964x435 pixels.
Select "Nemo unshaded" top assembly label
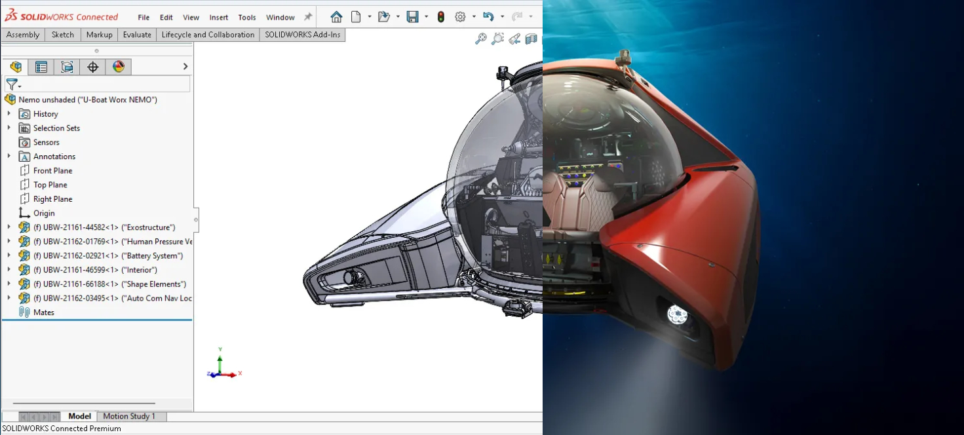(x=88, y=100)
